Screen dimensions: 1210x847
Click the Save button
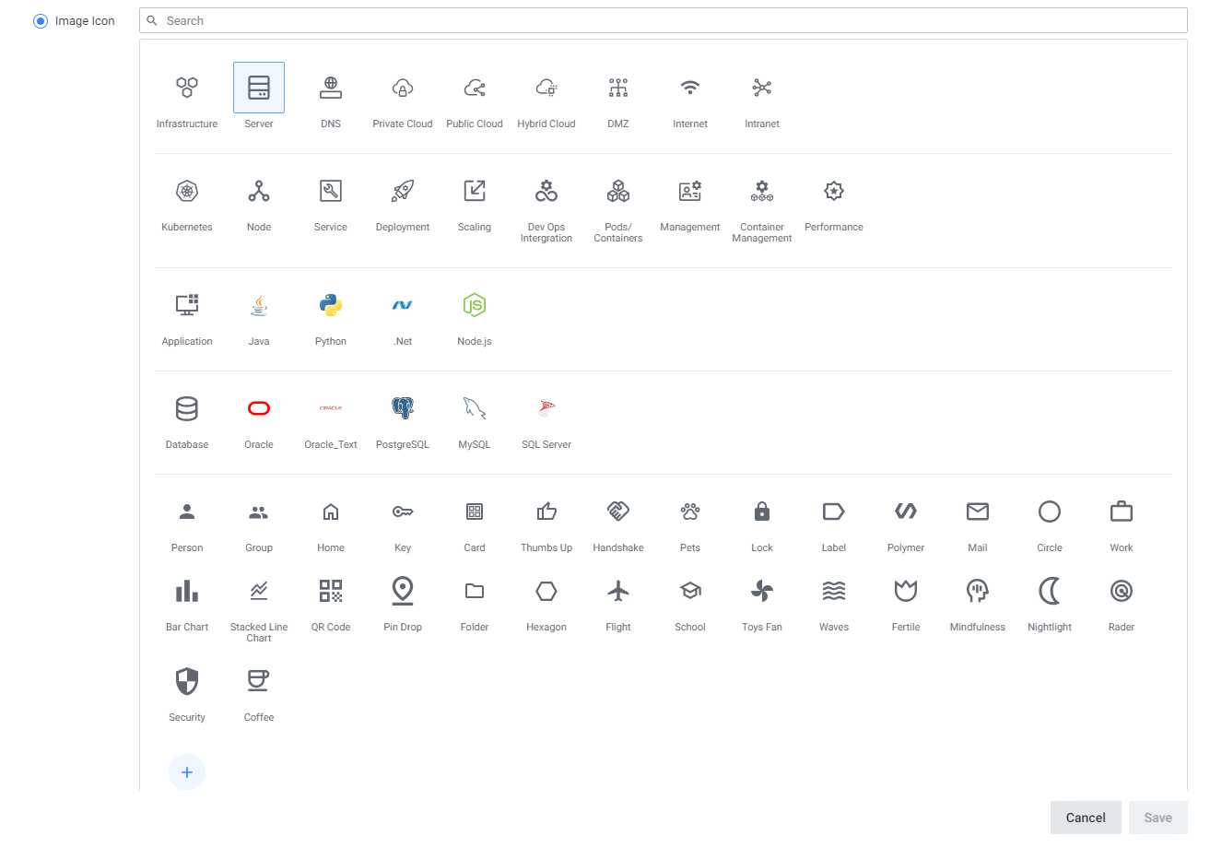tap(1157, 818)
